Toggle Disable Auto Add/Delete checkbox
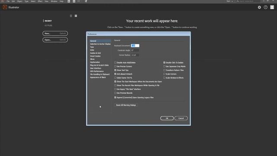This screenshot has height=156, width=277. [115, 62]
